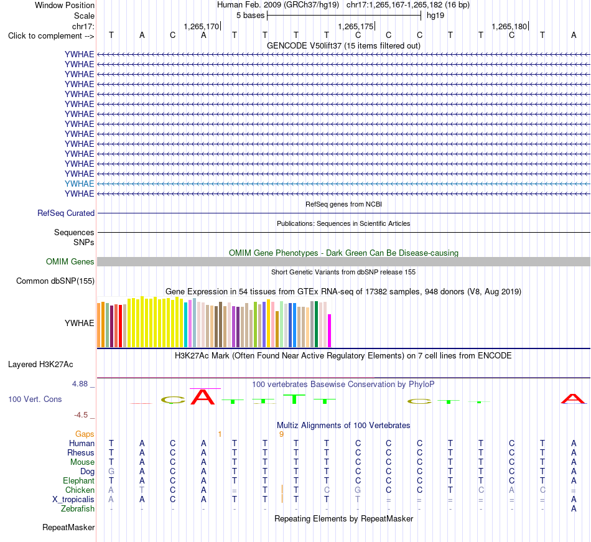The width and height of the screenshot is (591, 542).
Task: Click 'RefSeq genes from NCBI' title
Action: [x=343, y=204]
